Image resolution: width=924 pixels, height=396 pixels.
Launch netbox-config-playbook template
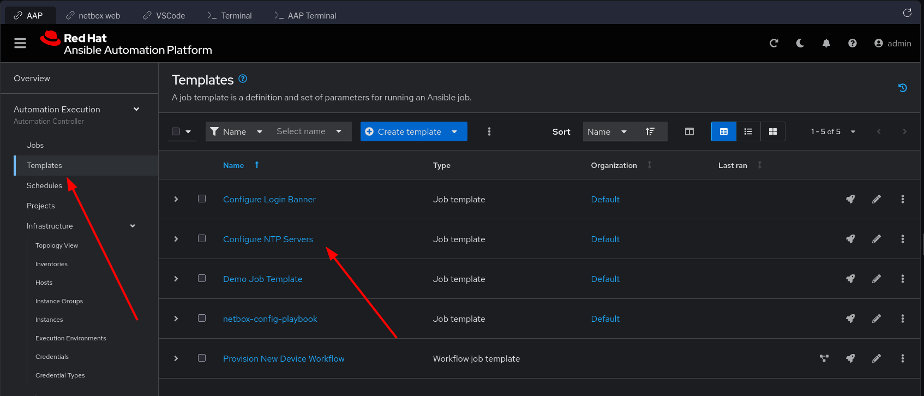click(x=850, y=319)
